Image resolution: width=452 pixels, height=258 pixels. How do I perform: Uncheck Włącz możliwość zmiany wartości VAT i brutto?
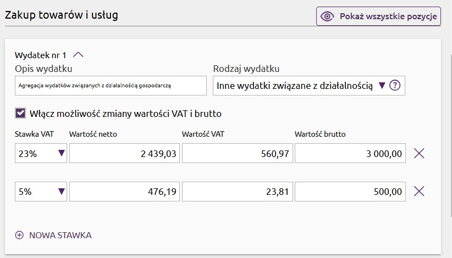click(20, 113)
